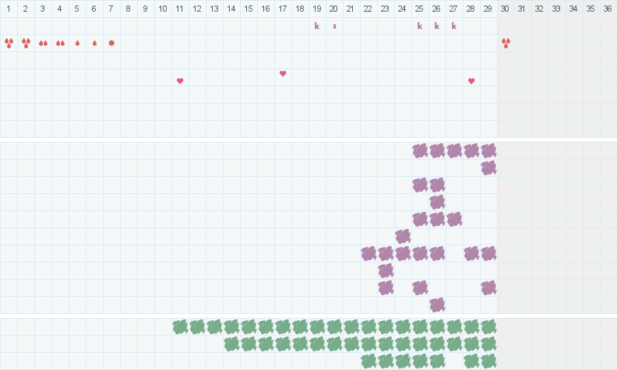
Task: Click the two-drop bleeding icon on day 3
Action: point(43,43)
